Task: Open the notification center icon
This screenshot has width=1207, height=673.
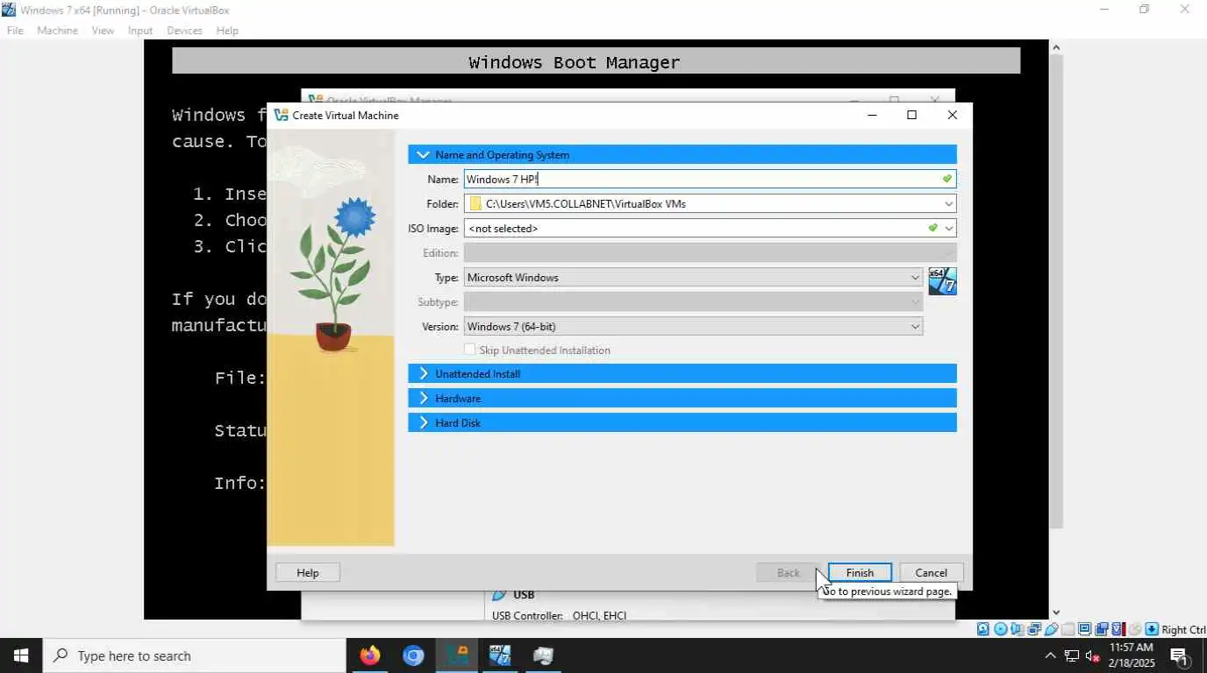Action: [x=1179, y=655]
